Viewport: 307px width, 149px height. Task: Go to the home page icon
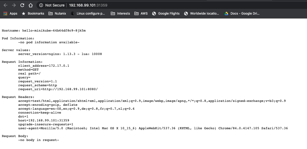[x=31, y=5]
